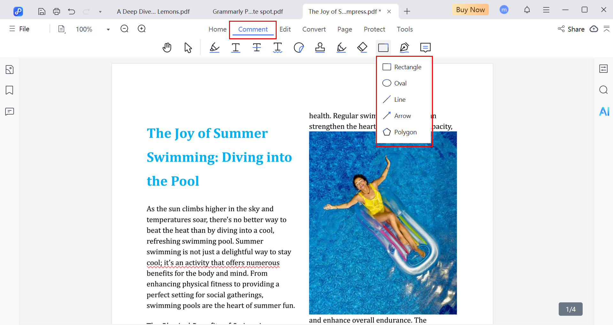Viewport: 613px width, 325px height.
Task: Open the File menu
Action: point(20,29)
